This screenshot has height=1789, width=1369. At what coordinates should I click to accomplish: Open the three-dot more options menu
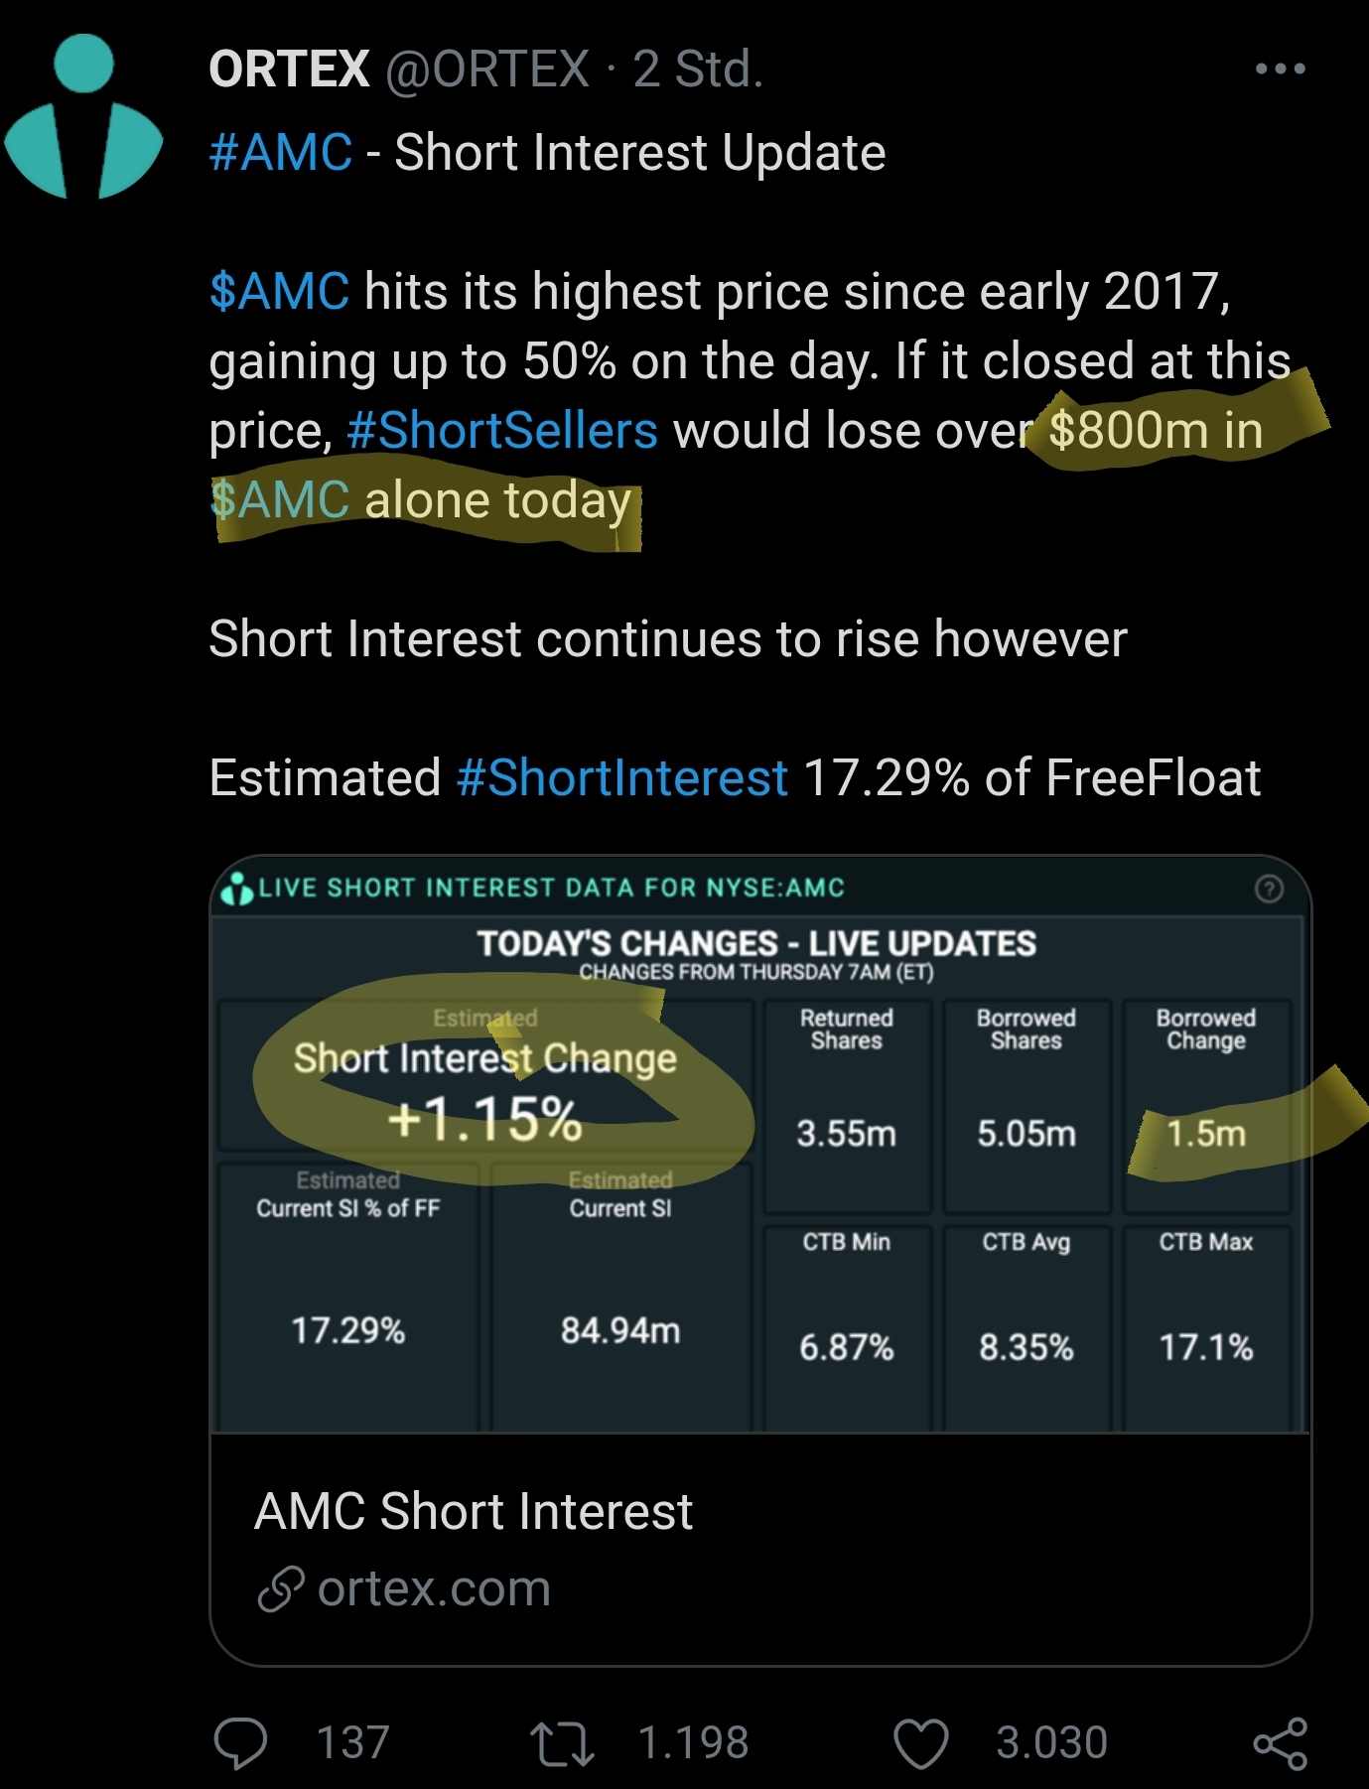click(1280, 68)
